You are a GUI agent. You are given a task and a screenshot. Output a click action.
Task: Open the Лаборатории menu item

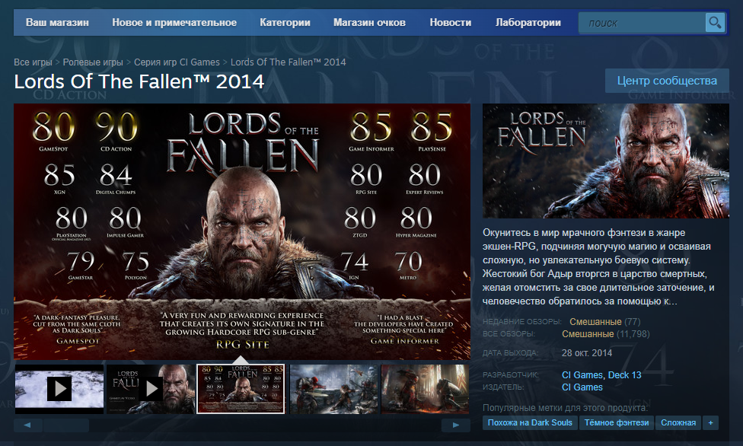point(528,23)
